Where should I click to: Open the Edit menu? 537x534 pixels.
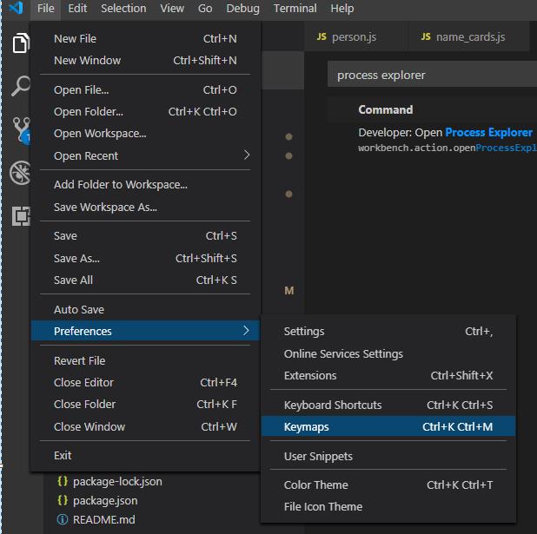pyautogui.click(x=77, y=8)
